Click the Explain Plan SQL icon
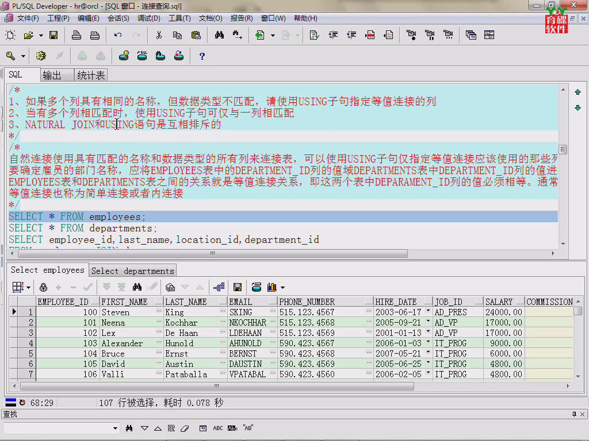Viewport: 589px width, 441px height. (142, 56)
